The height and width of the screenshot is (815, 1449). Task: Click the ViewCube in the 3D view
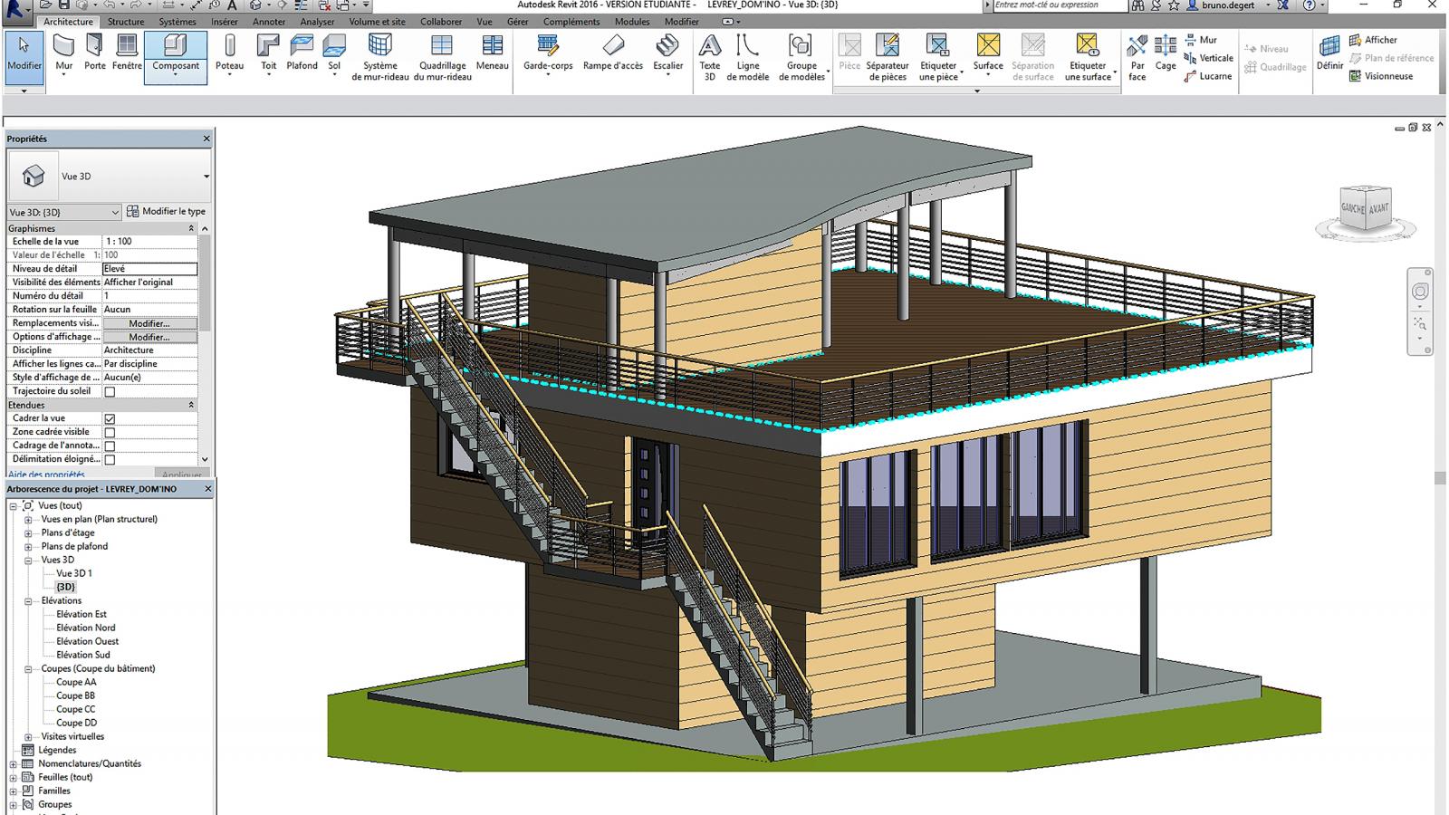pyautogui.click(x=1366, y=210)
